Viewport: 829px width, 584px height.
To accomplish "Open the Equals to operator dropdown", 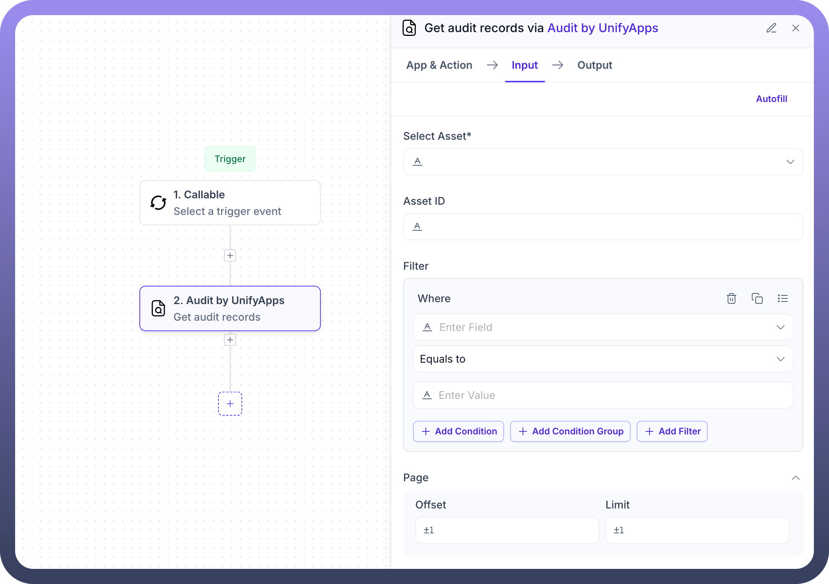I will [603, 359].
